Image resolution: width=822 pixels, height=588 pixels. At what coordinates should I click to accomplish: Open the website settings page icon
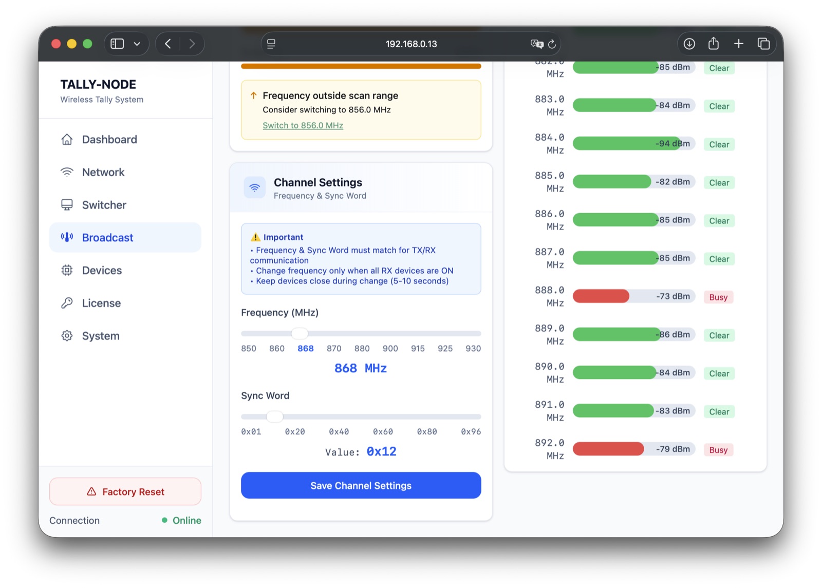(271, 44)
